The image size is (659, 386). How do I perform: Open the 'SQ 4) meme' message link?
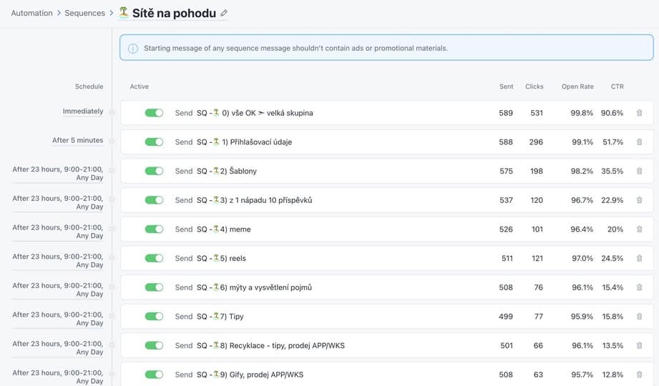pyautogui.click(x=224, y=229)
